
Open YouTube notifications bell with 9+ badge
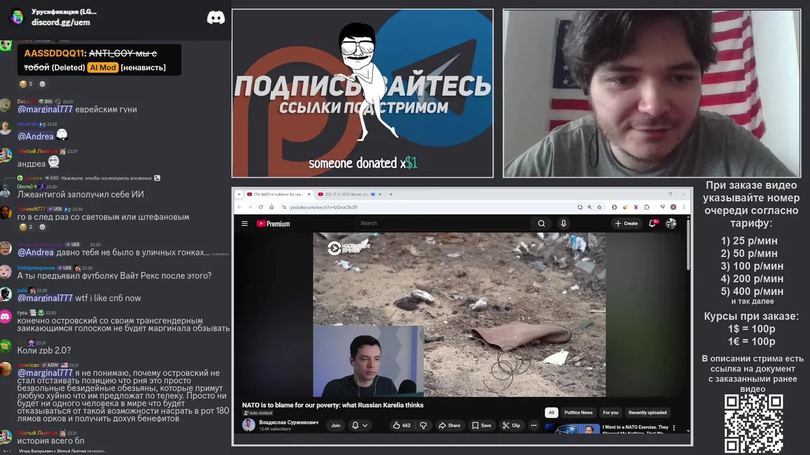click(x=652, y=223)
